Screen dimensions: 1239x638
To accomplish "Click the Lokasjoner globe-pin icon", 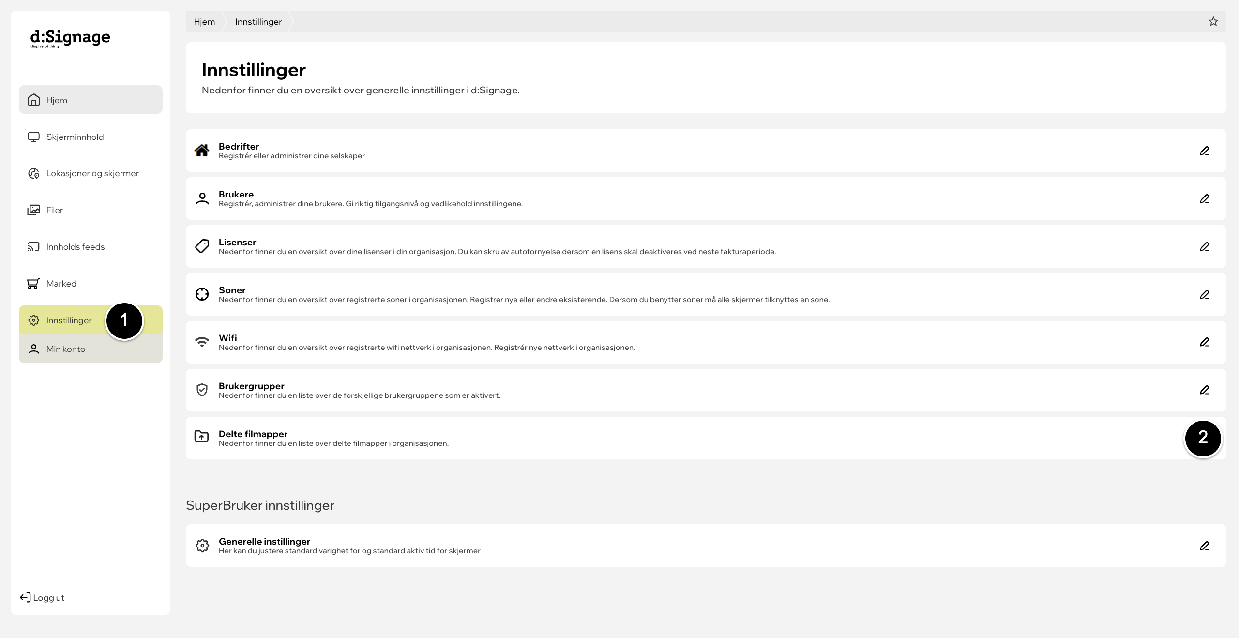I will (33, 173).
